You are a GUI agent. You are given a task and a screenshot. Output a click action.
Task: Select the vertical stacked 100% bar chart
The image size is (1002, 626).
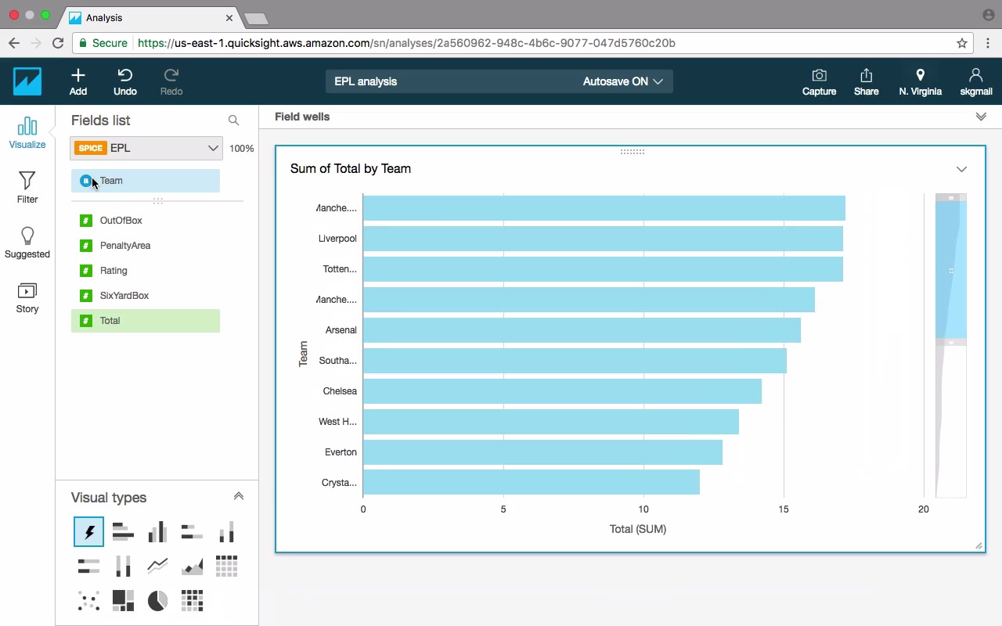click(x=123, y=566)
